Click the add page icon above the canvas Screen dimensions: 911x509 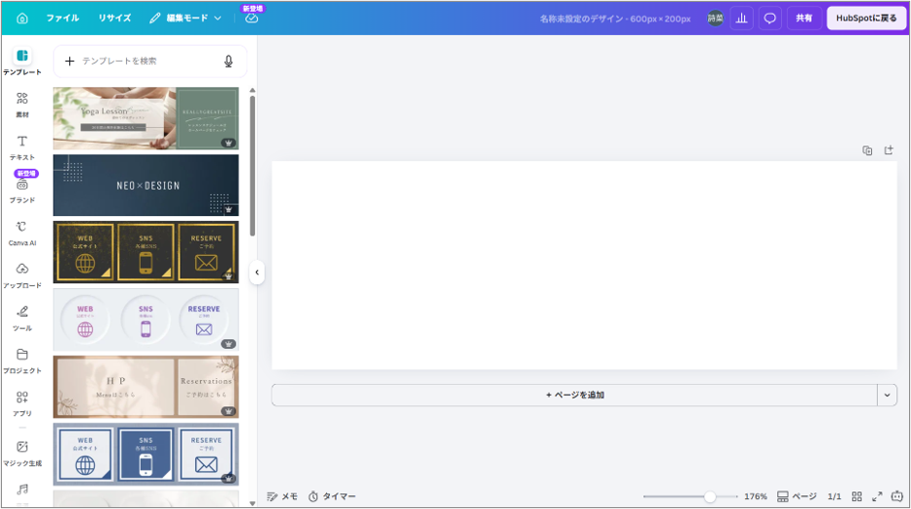coord(889,150)
